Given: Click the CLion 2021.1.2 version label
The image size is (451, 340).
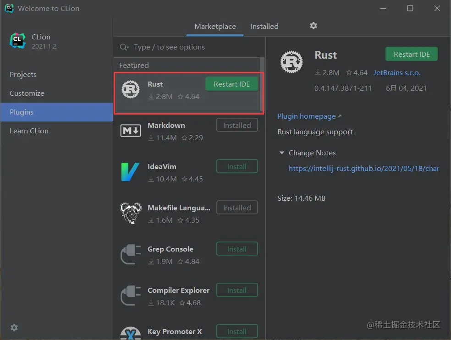Looking at the screenshot, I should (44, 46).
